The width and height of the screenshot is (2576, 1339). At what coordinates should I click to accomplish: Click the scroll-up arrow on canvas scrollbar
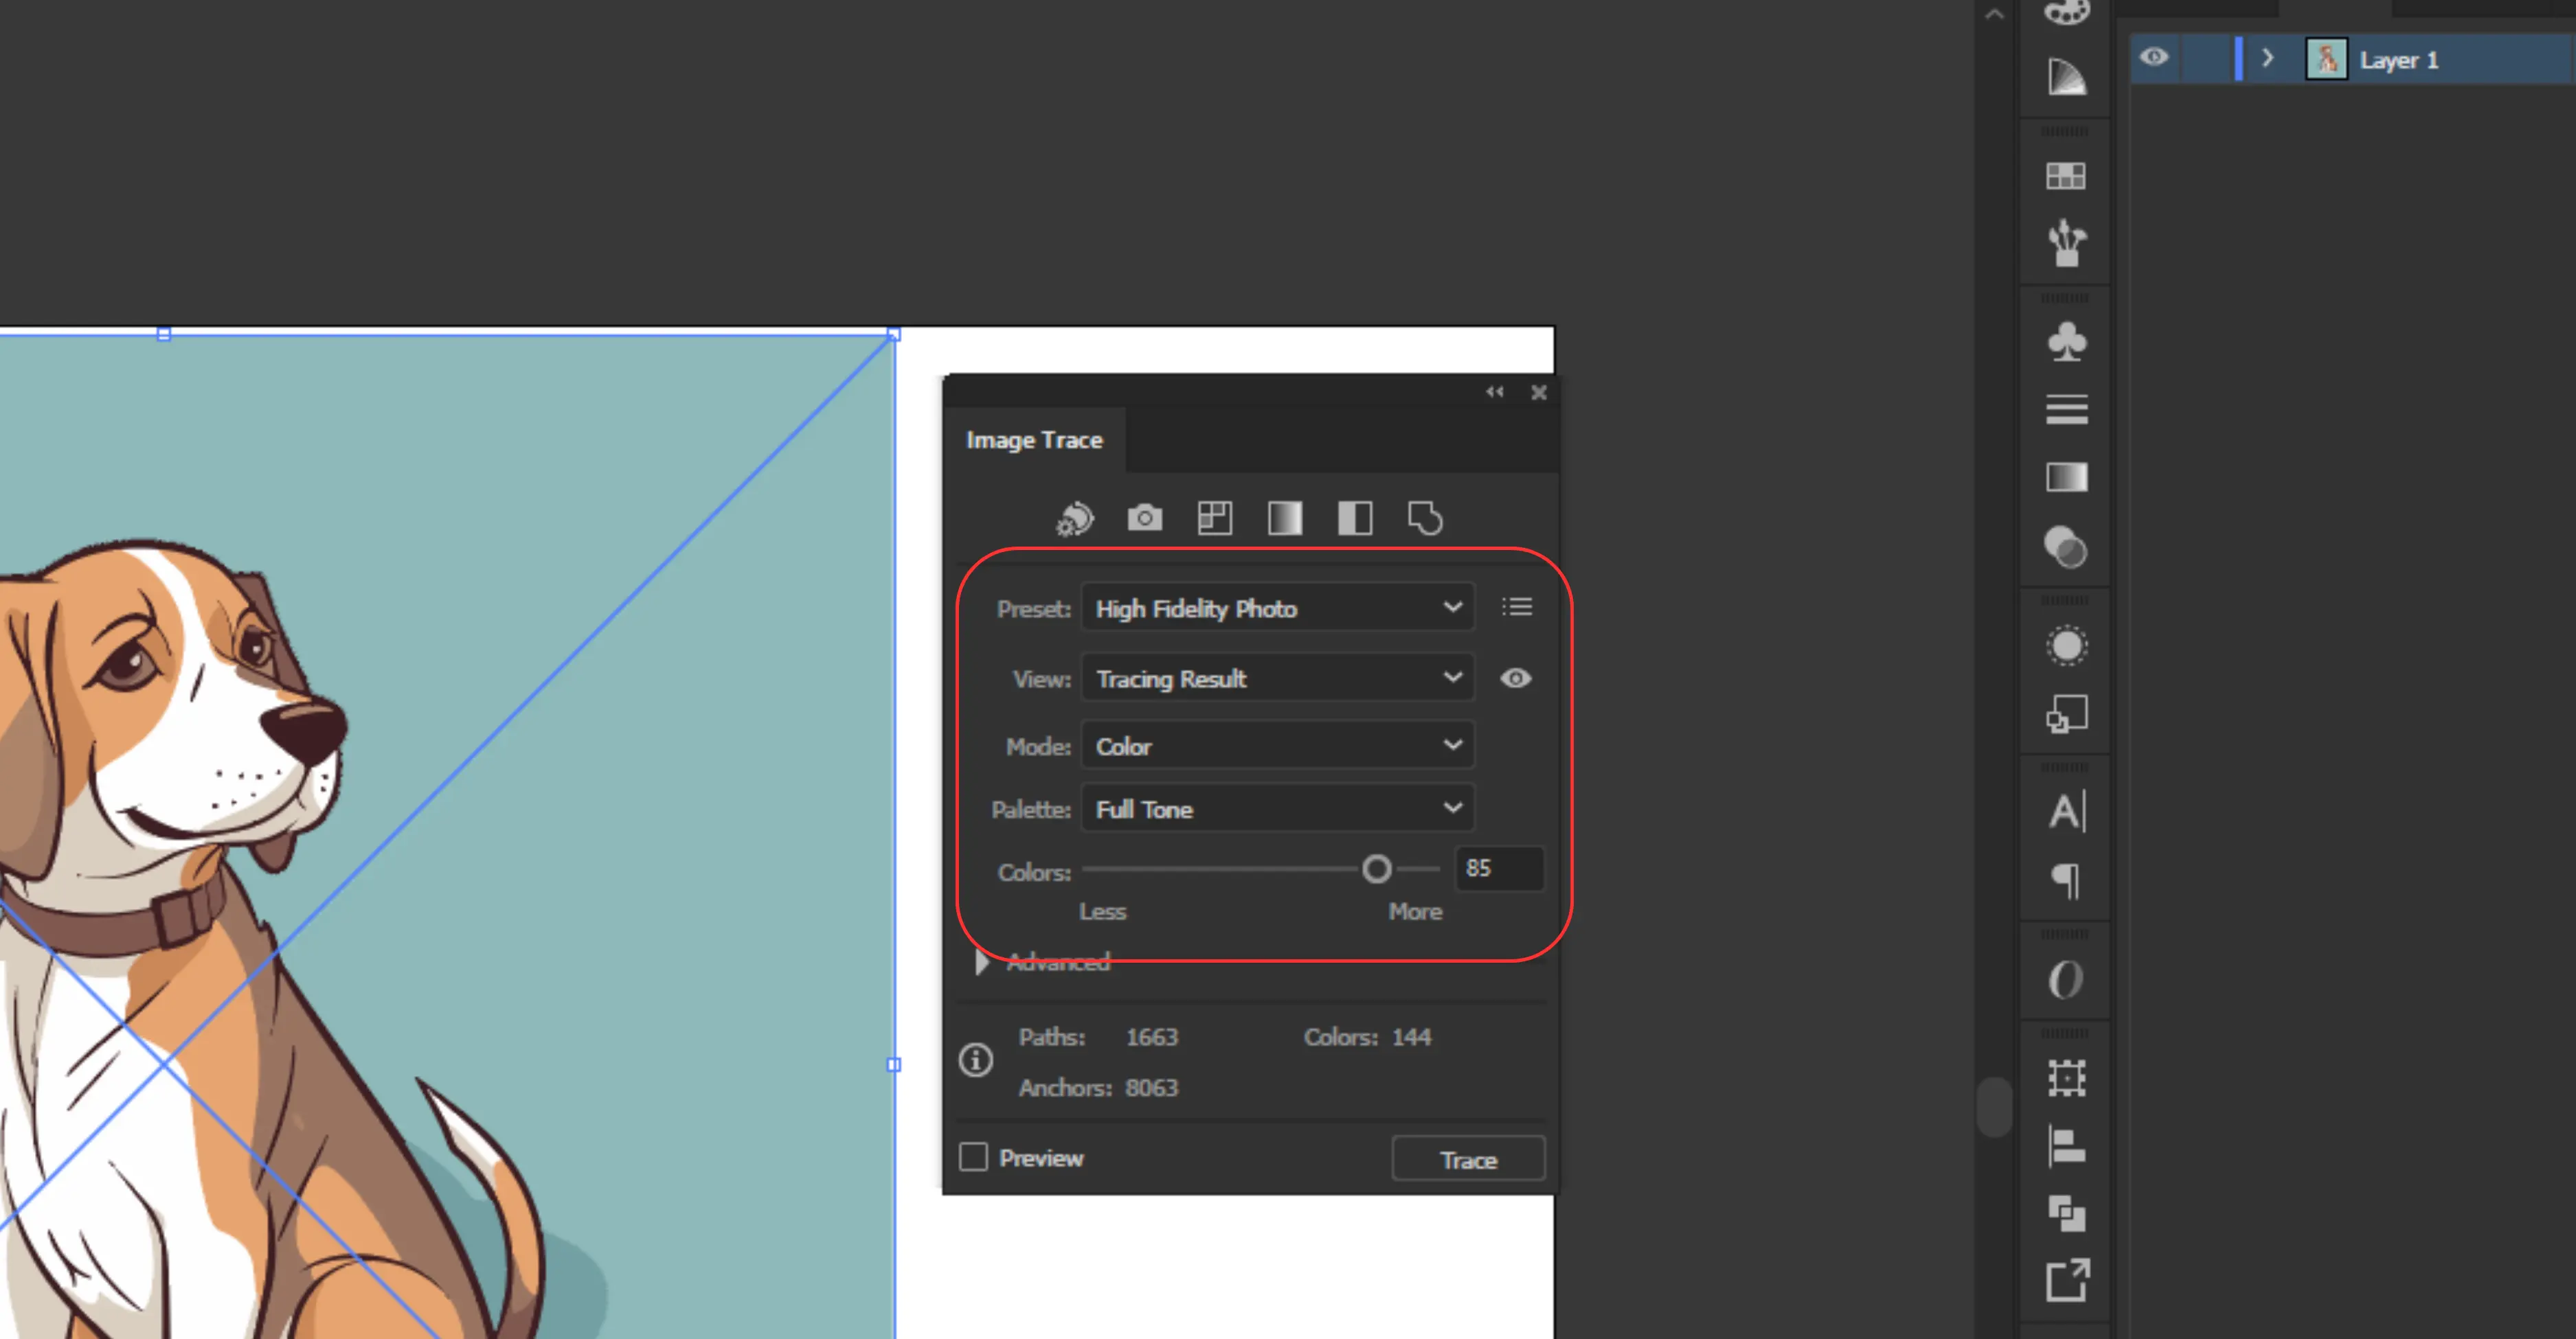click(1994, 14)
